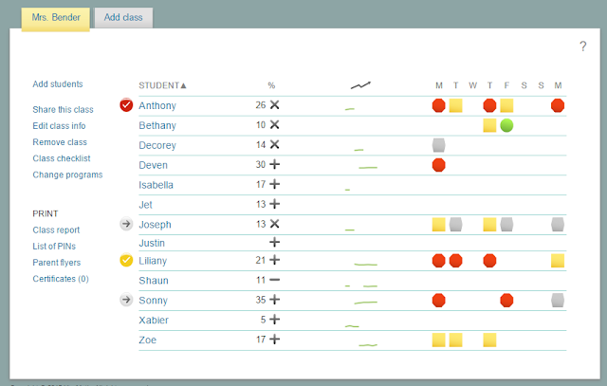The image size is (607, 386).
Task: Click the X icon in Decorey's row
Action: coord(274,144)
